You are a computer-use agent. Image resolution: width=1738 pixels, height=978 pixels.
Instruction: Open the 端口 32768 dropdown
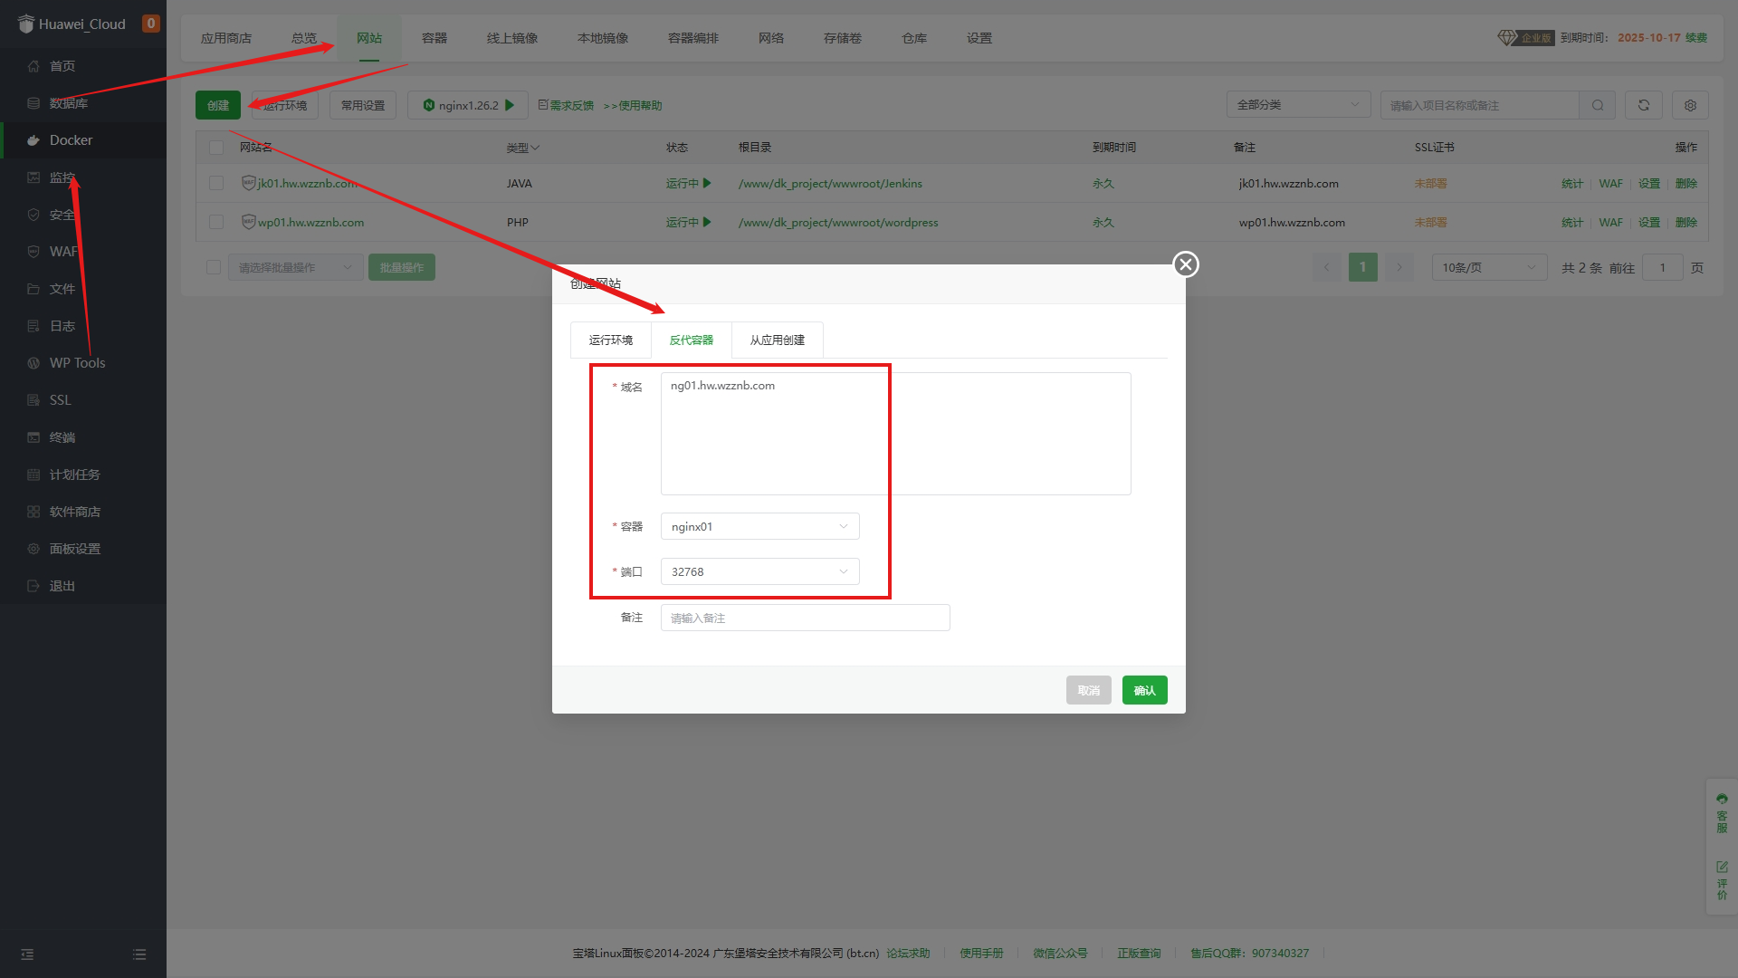pos(759,571)
